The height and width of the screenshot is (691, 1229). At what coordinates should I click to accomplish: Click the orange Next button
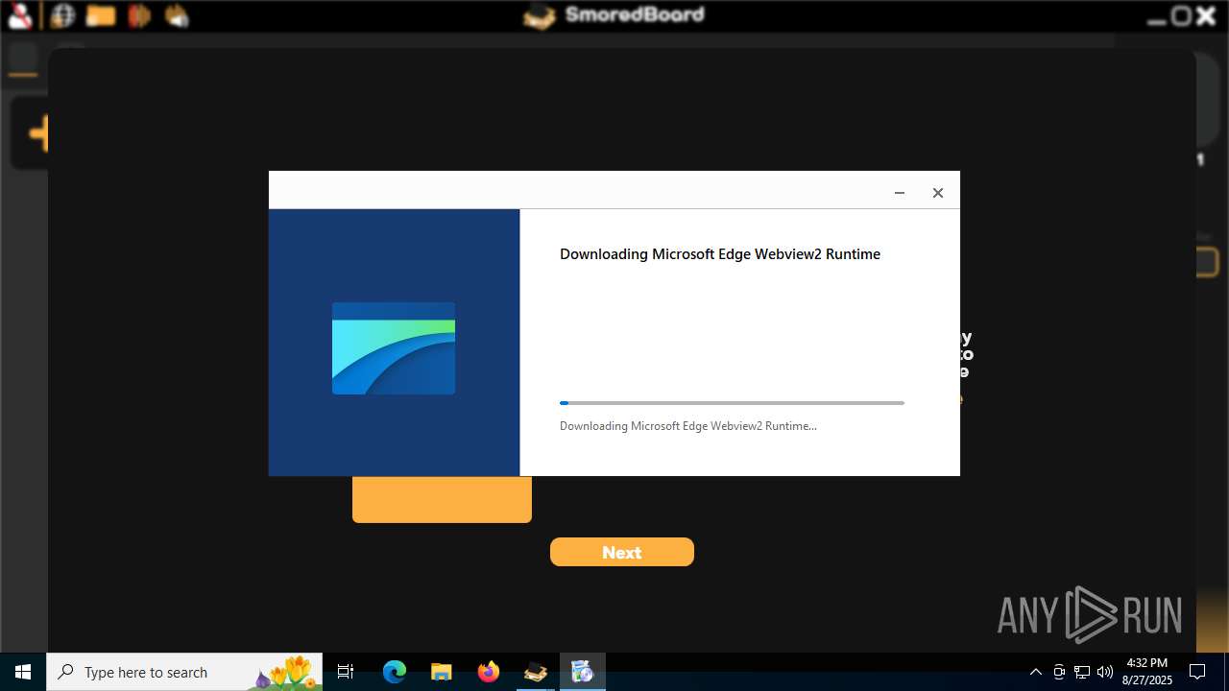[x=622, y=552]
